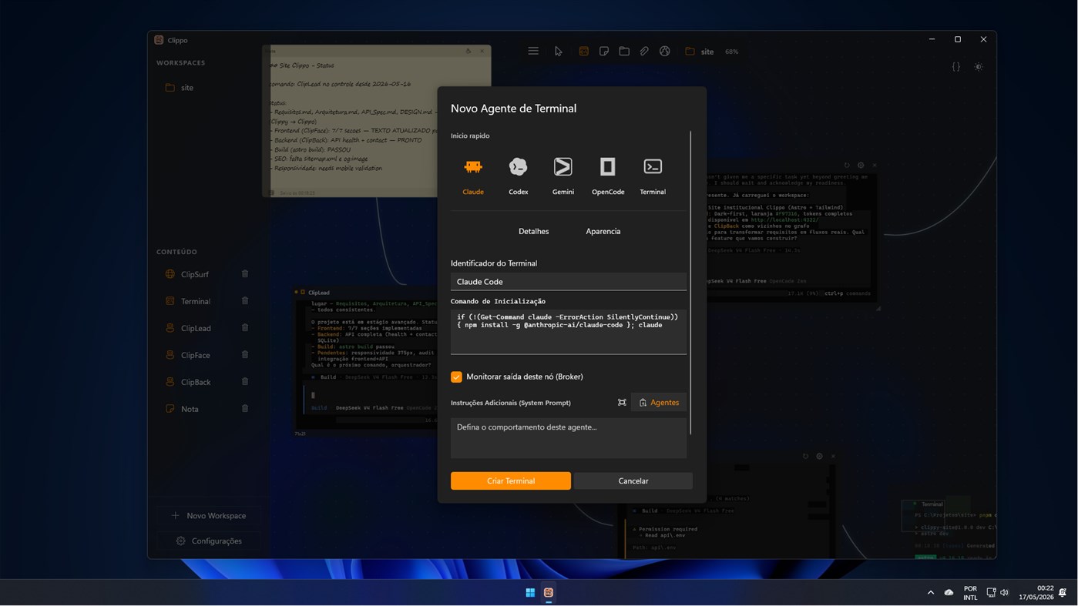
Task: Click the Novo Workspace button
Action: coord(209,515)
